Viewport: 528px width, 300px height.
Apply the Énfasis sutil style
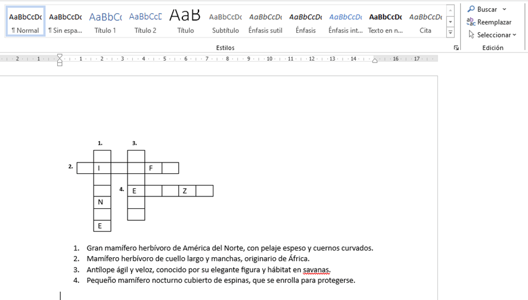(265, 21)
